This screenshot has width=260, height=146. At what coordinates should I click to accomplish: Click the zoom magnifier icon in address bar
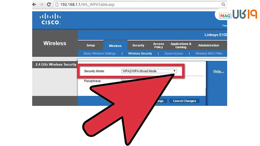point(223,5)
